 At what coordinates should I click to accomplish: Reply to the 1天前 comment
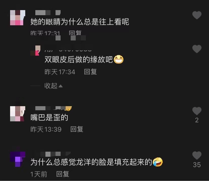click(63, 174)
